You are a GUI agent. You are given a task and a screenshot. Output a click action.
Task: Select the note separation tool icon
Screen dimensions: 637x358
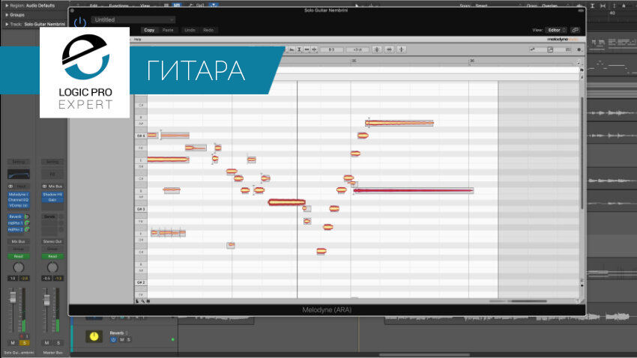314,49
